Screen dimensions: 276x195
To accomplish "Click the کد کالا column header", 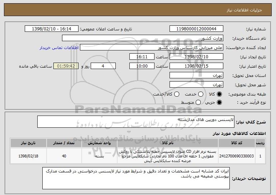I will (x=237, y=143).
